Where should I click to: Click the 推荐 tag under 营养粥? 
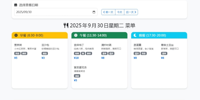(24, 53)
